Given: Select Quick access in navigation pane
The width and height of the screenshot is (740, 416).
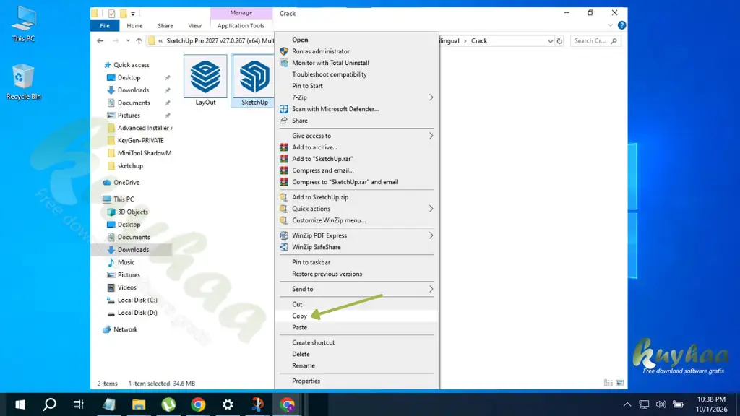Looking at the screenshot, I should (x=132, y=65).
